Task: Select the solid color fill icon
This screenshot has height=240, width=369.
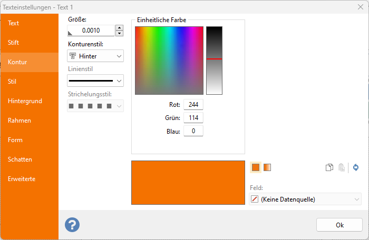Action: [256, 167]
